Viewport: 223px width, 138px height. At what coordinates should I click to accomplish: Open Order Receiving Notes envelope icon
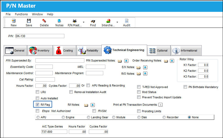(166, 61)
